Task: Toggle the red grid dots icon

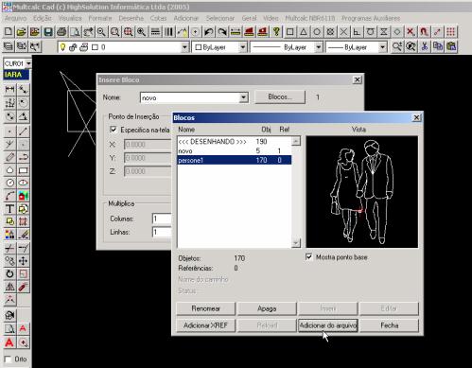Action: click(451, 32)
